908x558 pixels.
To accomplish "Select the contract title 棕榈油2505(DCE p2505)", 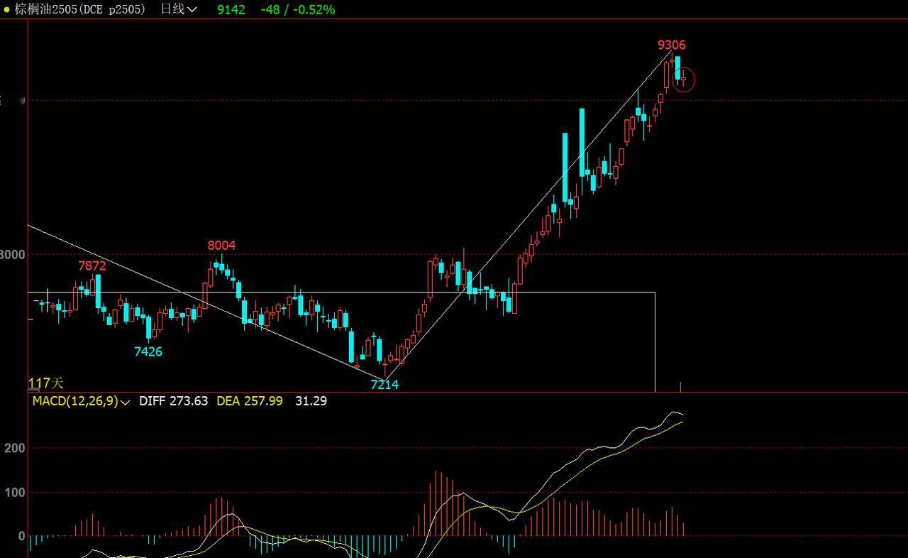I will click(79, 9).
